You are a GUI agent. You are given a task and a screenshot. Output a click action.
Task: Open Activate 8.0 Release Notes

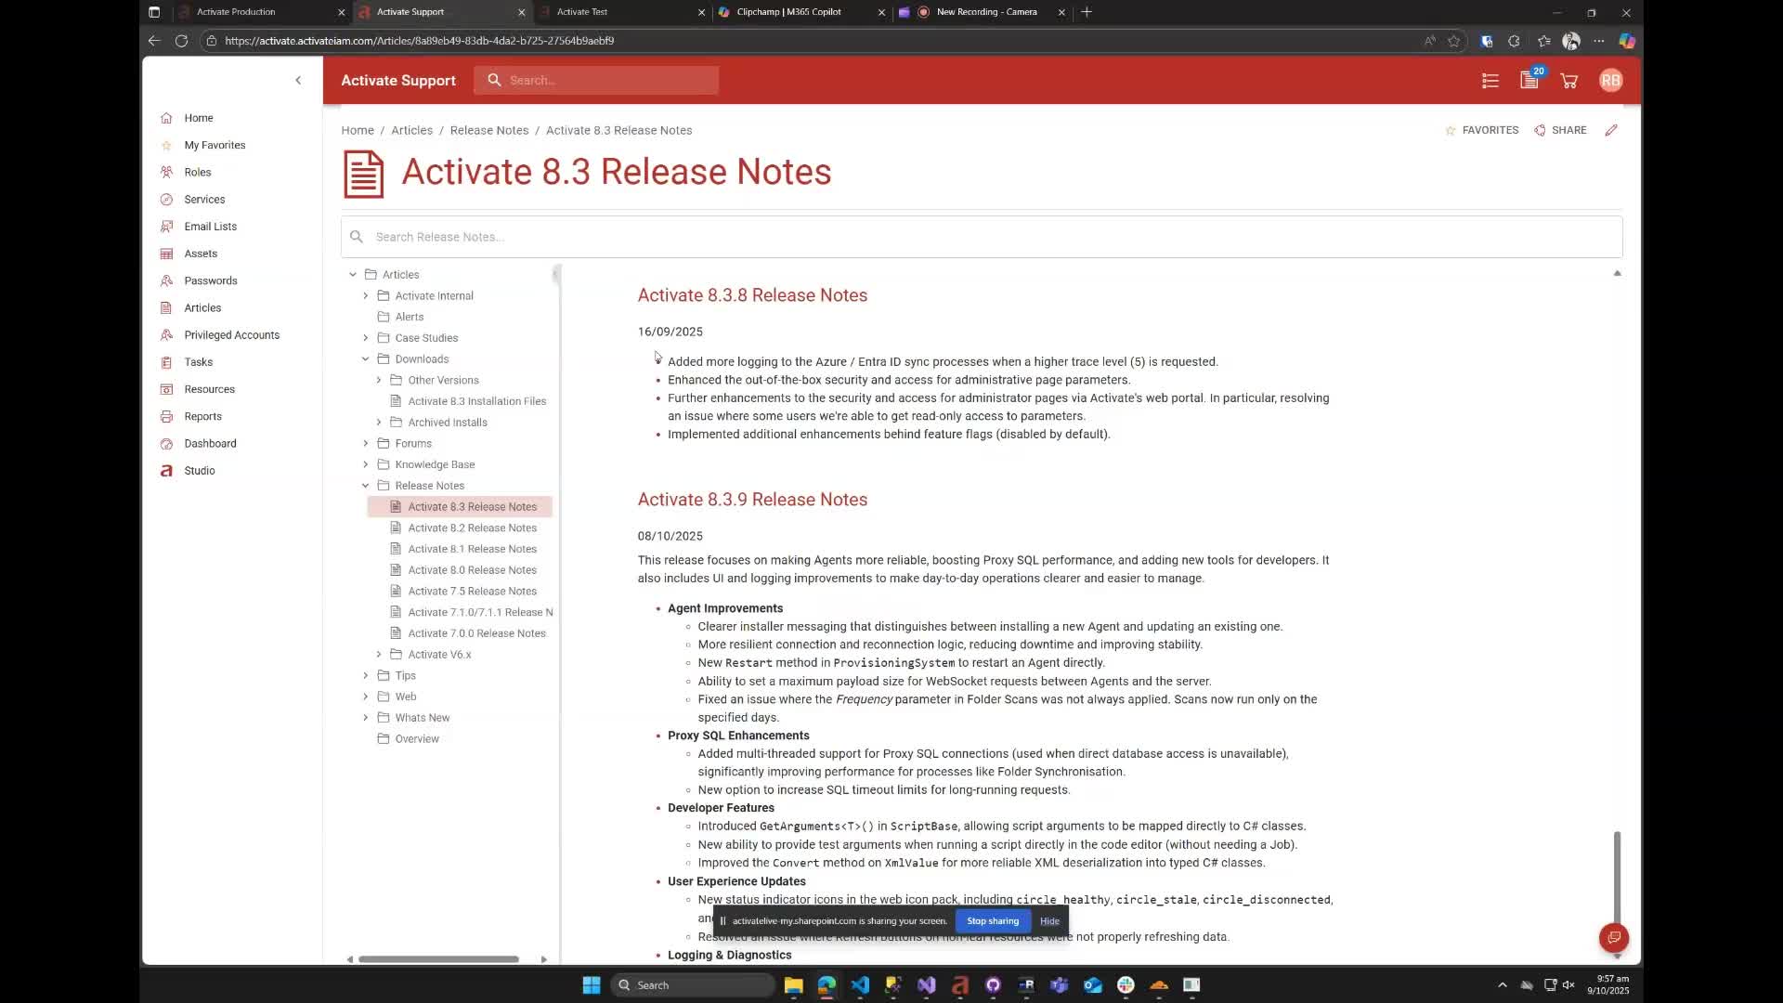472,570
